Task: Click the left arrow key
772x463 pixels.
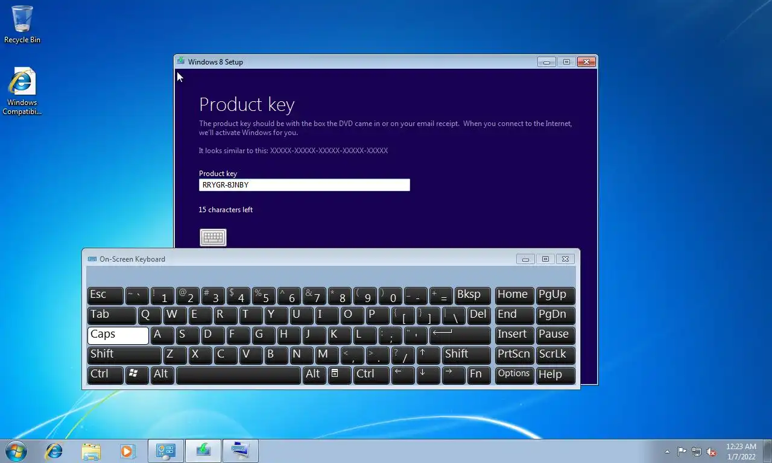Action: tap(402, 375)
